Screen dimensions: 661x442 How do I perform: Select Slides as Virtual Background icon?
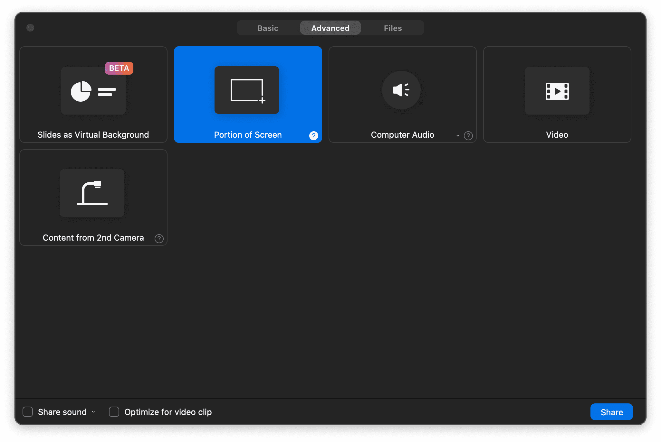pyautogui.click(x=93, y=91)
